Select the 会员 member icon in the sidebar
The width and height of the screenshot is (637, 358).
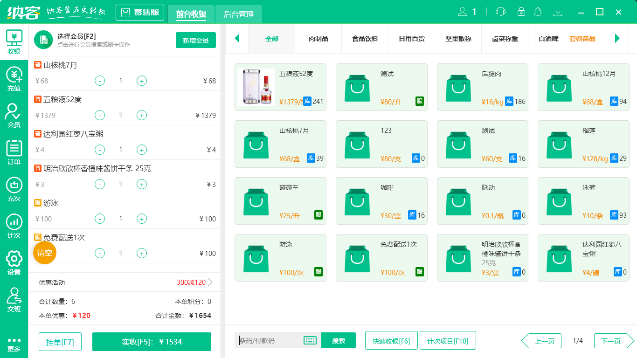coord(14,114)
